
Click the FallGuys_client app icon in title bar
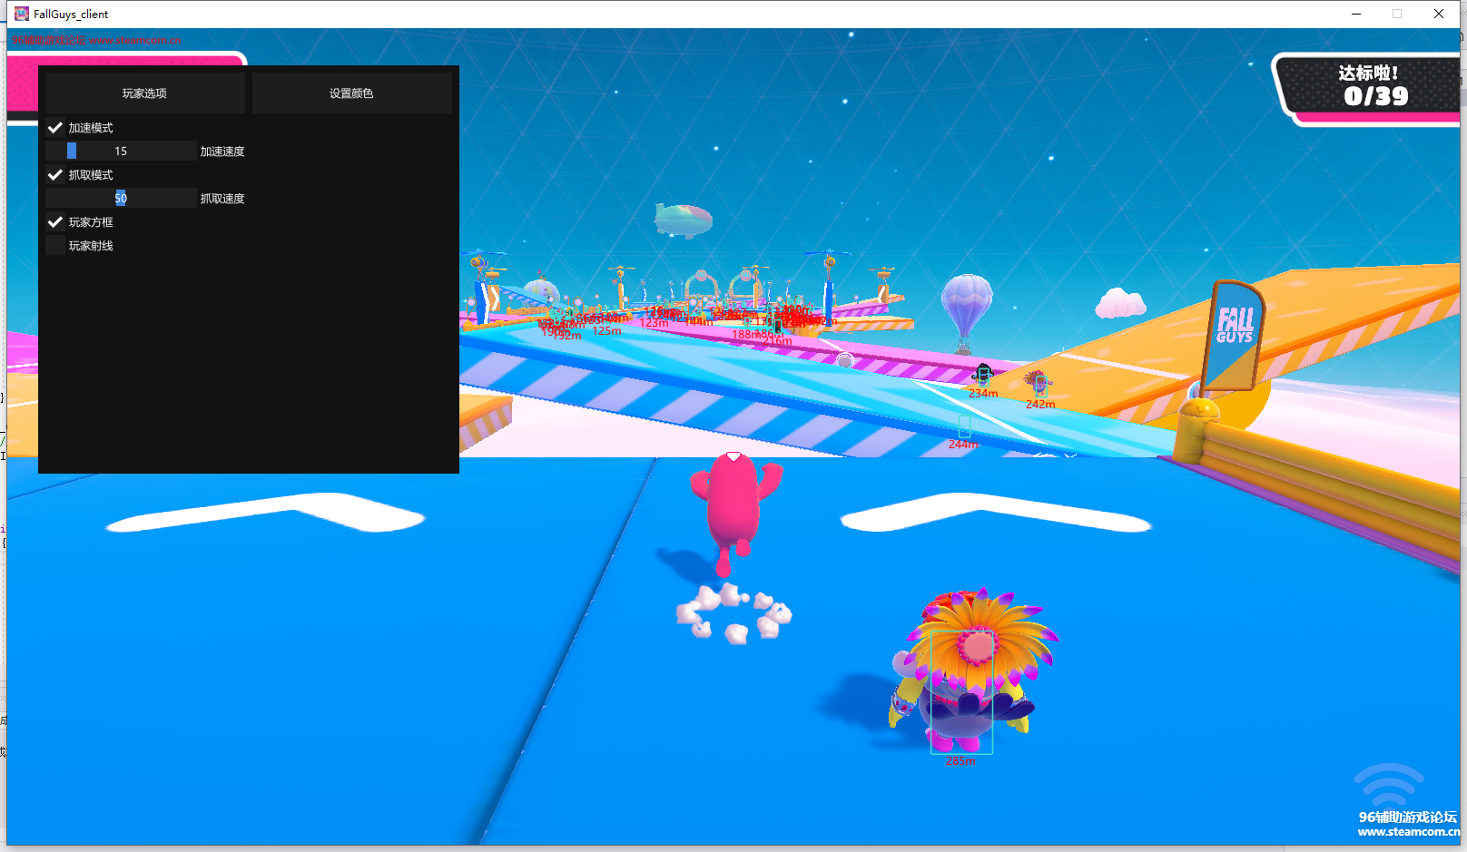22,14
